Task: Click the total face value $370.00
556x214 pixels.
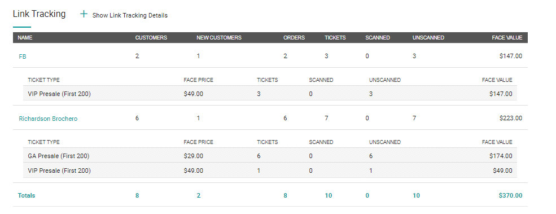Action: coord(511,195)
